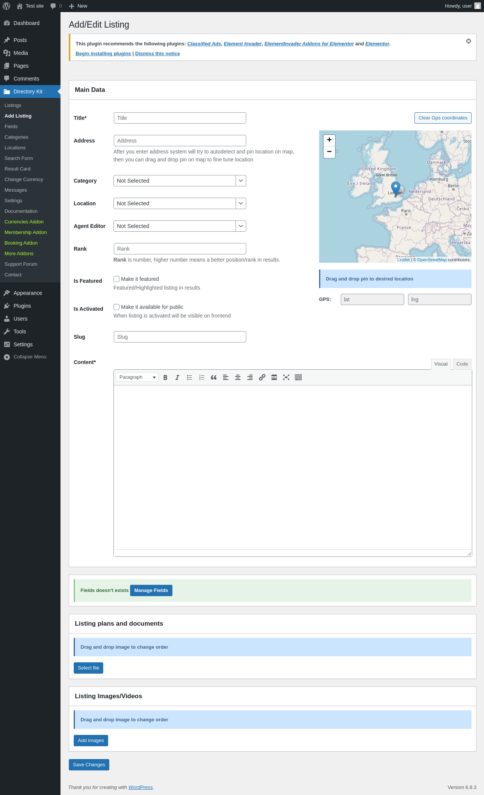
Task: Switch to the Code editor tab
Action: pyautogui.click(x=462, y=364)
